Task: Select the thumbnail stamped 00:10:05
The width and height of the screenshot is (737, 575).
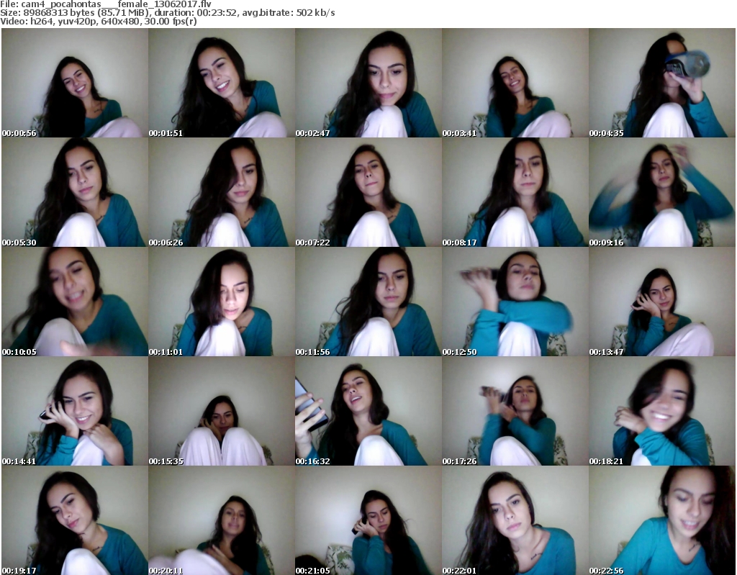Action: [75, 302]
